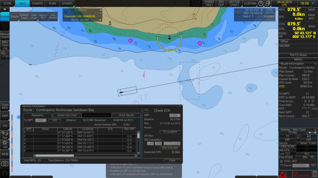This screenshot has height=178, width=318.
Task: Click the undo curved arrow icon
Action: pos(5,173)
